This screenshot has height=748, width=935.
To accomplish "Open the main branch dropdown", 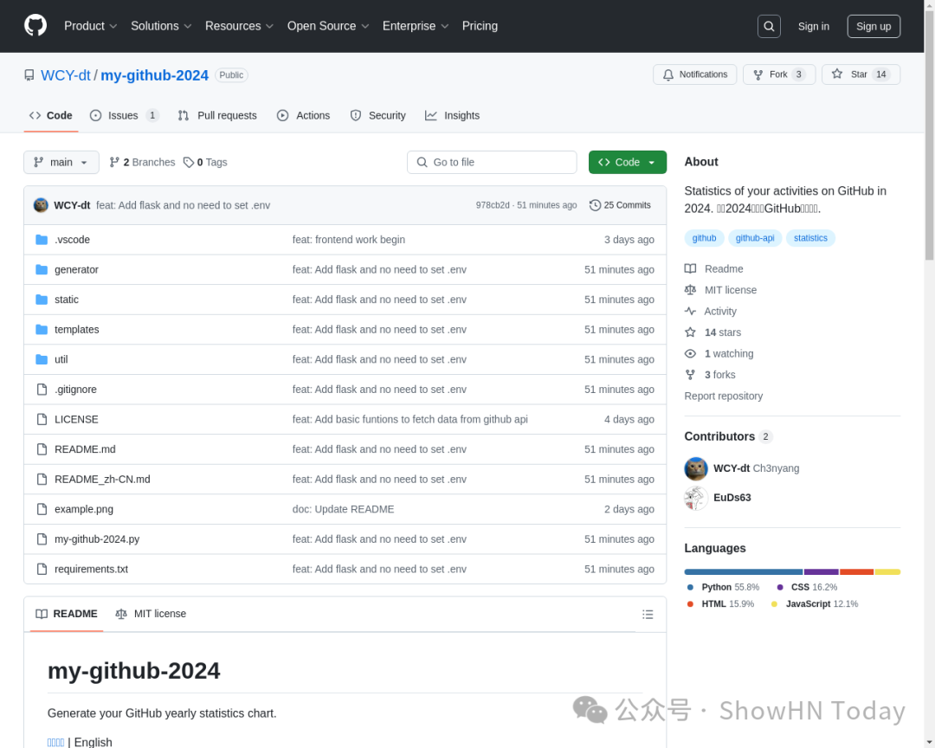I will pos(61,162).
